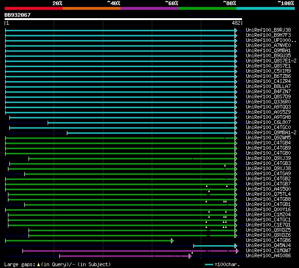
Task: Select UniRef100_Q00Y16 label
Action: pos(268,210)
